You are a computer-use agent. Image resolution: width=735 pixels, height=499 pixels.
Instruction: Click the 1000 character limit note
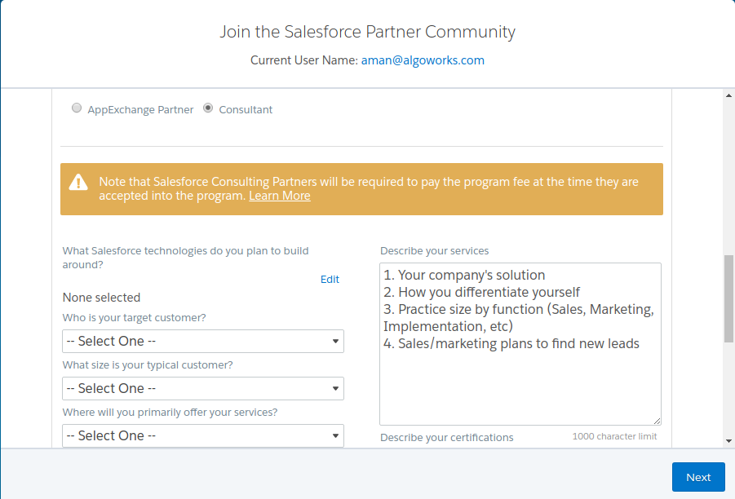[614, 436]
